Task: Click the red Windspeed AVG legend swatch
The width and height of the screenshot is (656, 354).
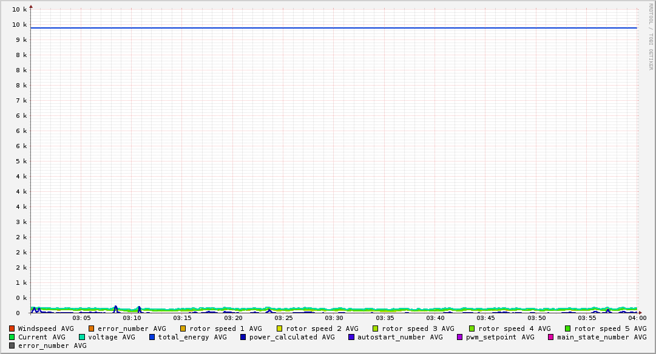Action: (12, 328)
